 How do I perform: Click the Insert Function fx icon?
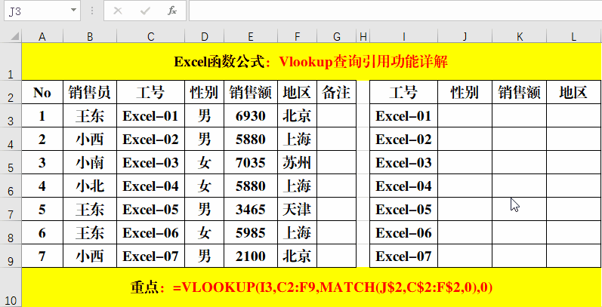pyautogui.click(x=172, y=11)
